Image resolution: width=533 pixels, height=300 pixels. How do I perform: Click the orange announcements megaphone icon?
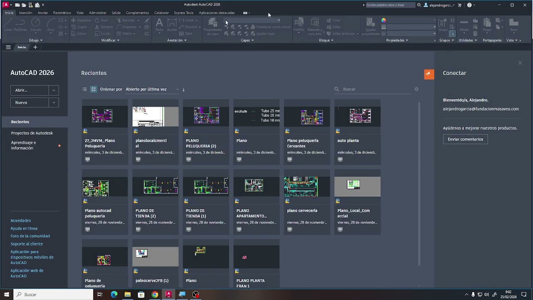[429, 74]
